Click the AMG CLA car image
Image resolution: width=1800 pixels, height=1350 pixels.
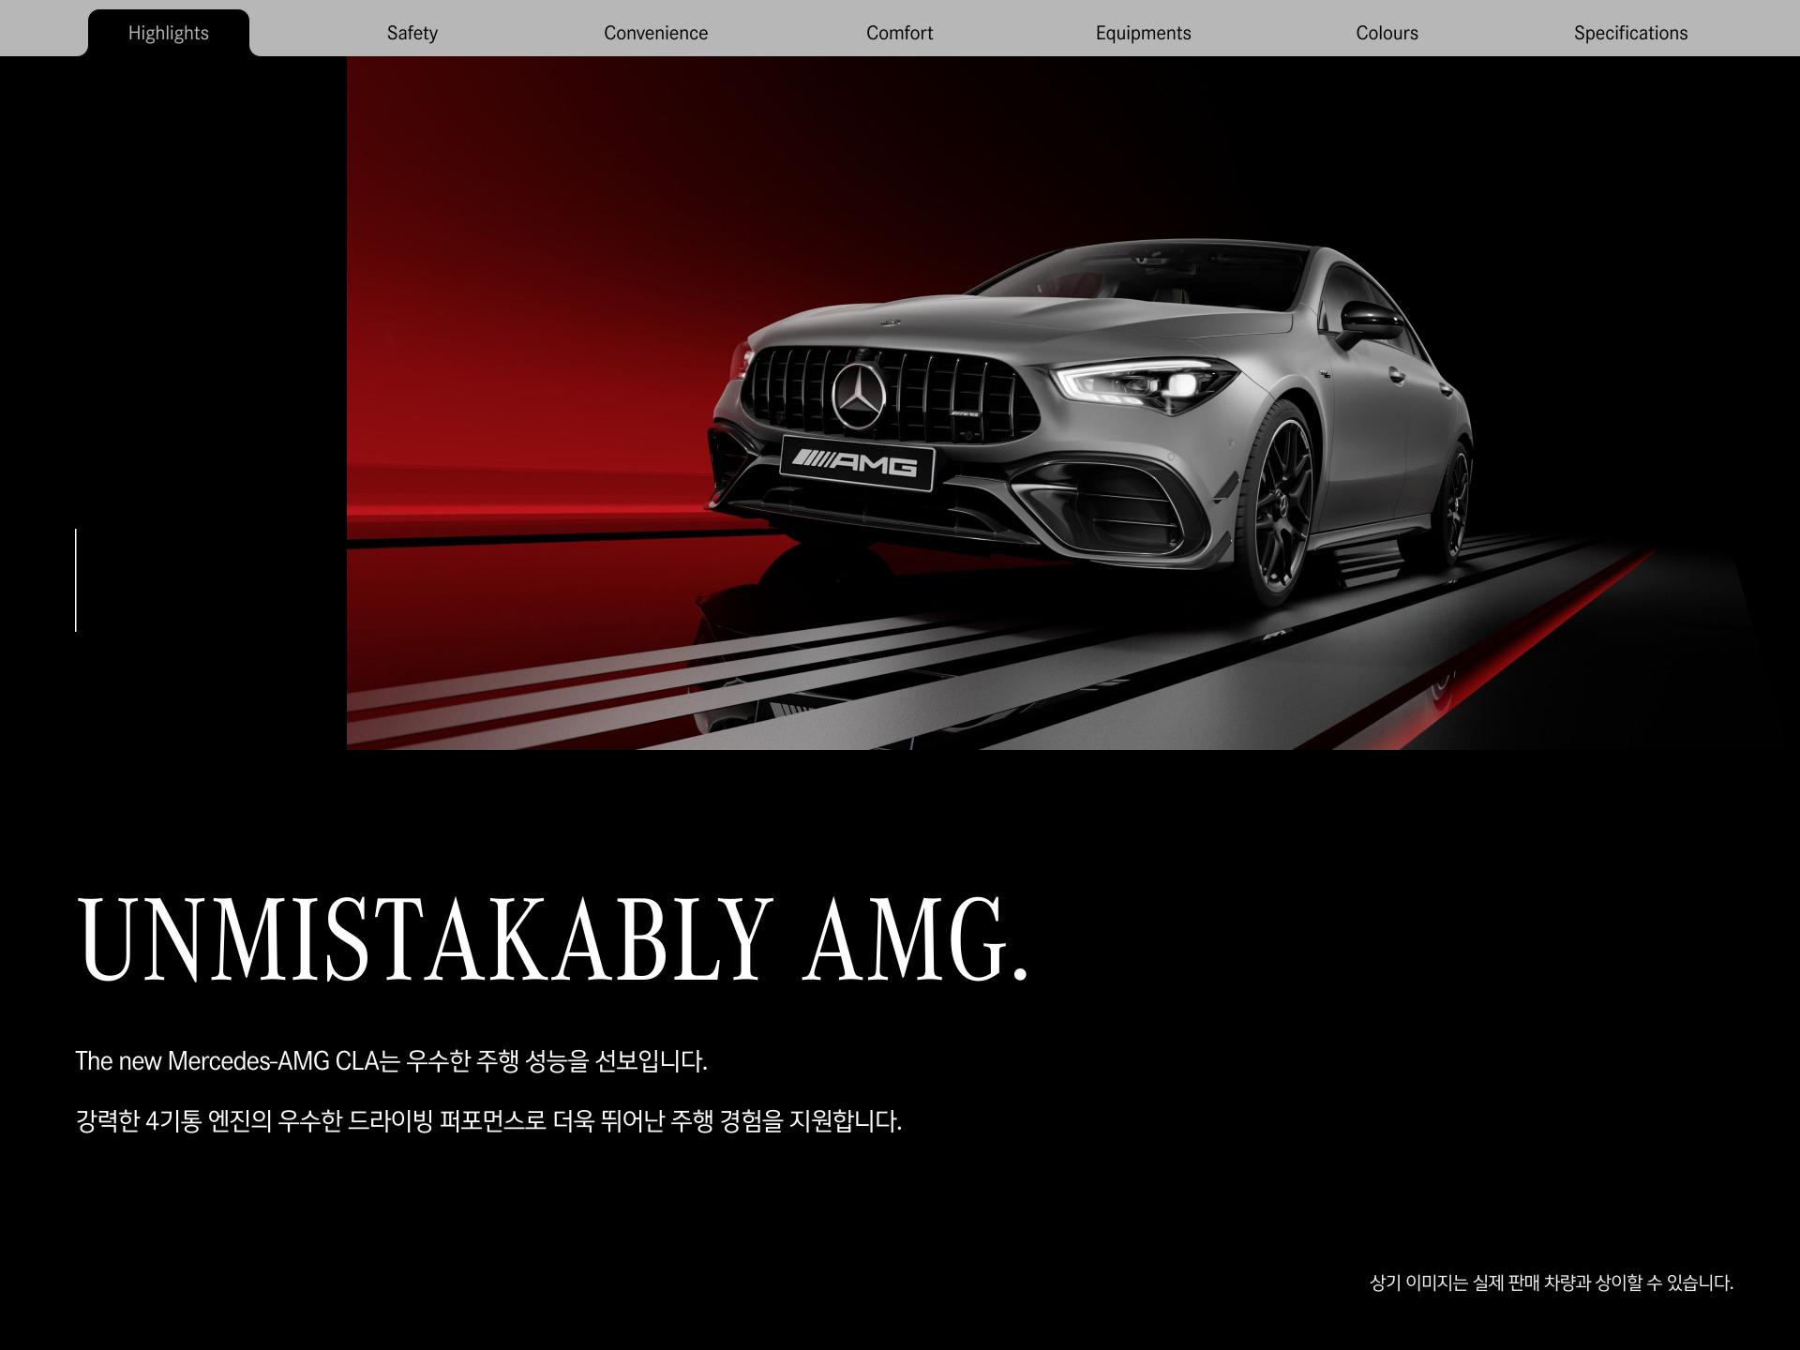coord(1073,403)
